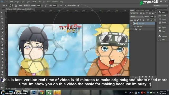Select the Move tool
The width and height of the screenshot is (169, 95).
pos(2,13)
